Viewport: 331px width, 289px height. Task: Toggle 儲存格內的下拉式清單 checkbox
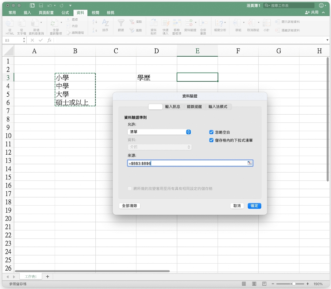tap(212, 140)
